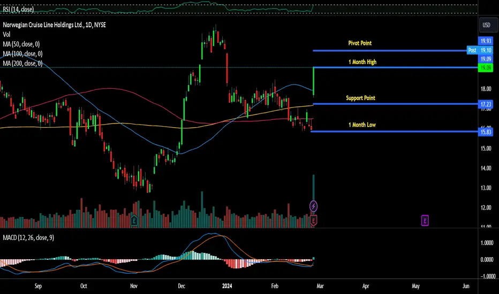Select the MACD (12, 26, close, 9) label
499x294 pixels.
coord(28,238)
